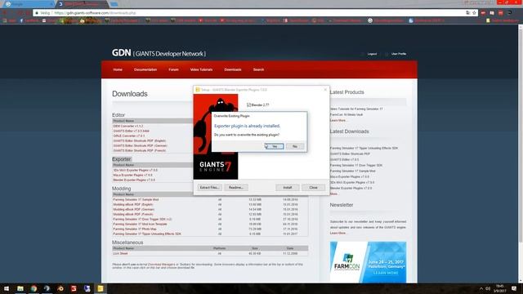Open the red S app in the taskbar
The width and height of the screenshot is (523, 294).
[74, 288]
